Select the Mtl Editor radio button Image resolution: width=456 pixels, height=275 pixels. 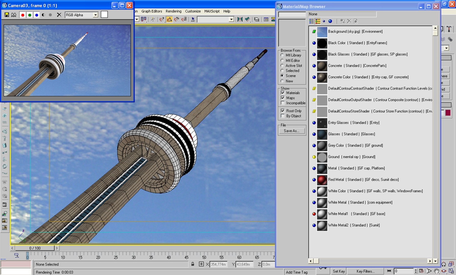(x=282, y=60)
